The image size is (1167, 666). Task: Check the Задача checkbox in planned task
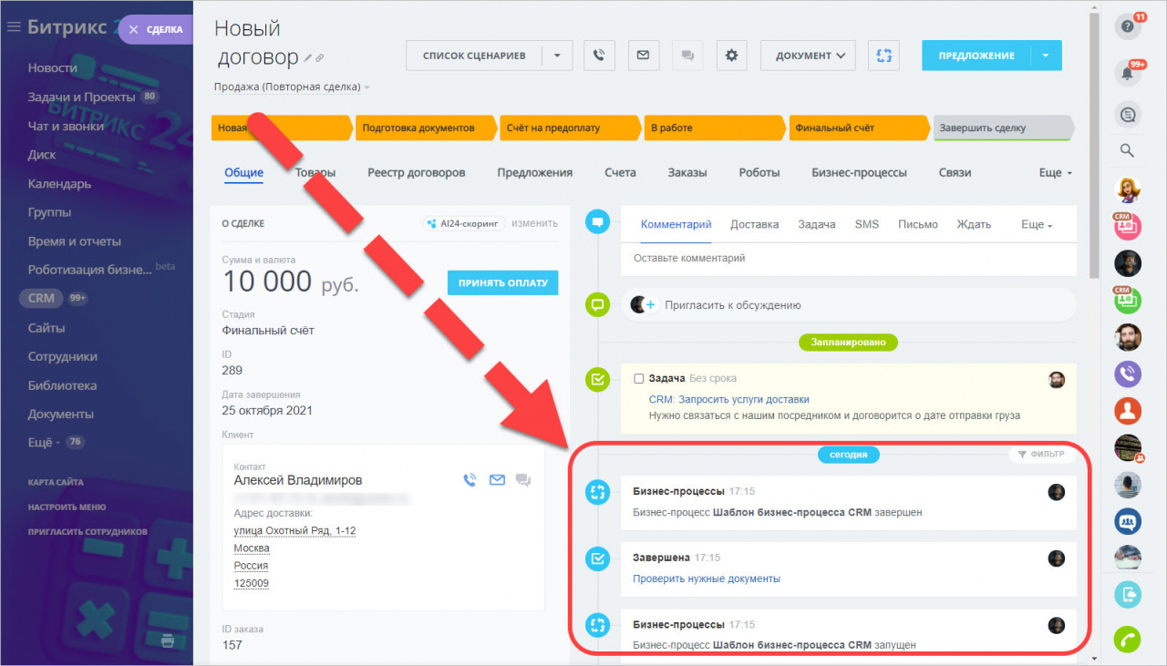(x=639, y=378)
